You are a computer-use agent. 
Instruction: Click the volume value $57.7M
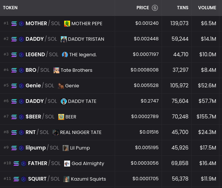(x=207, y=101)
